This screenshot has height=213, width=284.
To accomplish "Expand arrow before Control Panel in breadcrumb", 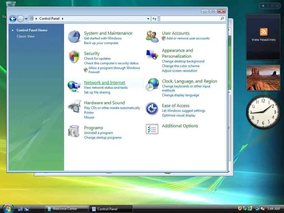I will pos(36,19).
